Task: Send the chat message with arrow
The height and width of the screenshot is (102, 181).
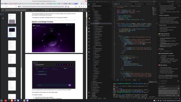Action: (x=178, y=95)
